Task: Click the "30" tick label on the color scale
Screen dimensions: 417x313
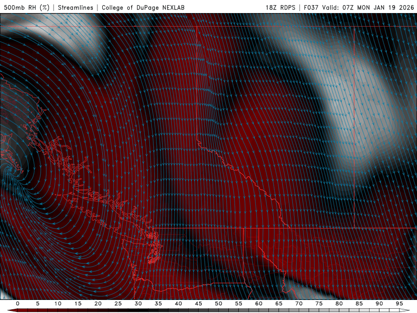Action: click(x=138, y=304)
